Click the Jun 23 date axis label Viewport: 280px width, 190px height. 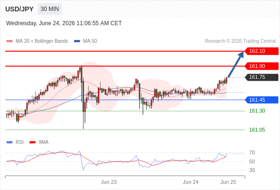point(109,182)
